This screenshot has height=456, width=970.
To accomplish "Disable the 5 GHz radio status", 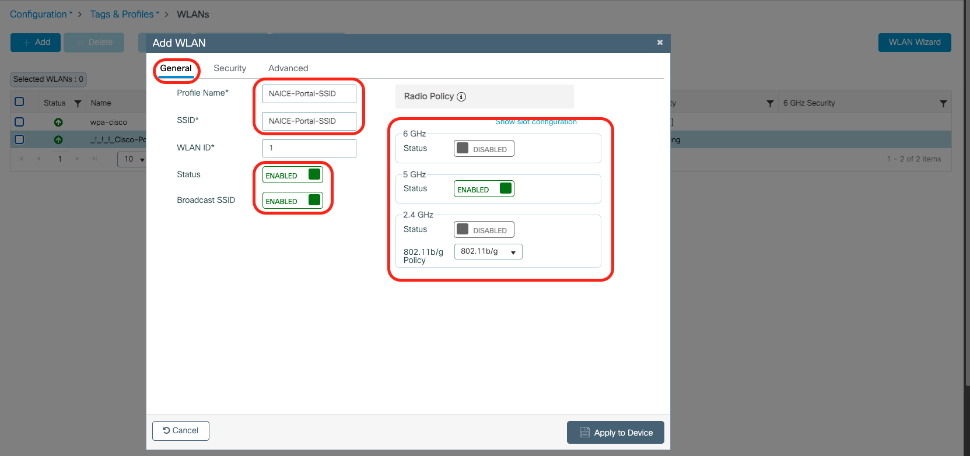I will [484, 189].
